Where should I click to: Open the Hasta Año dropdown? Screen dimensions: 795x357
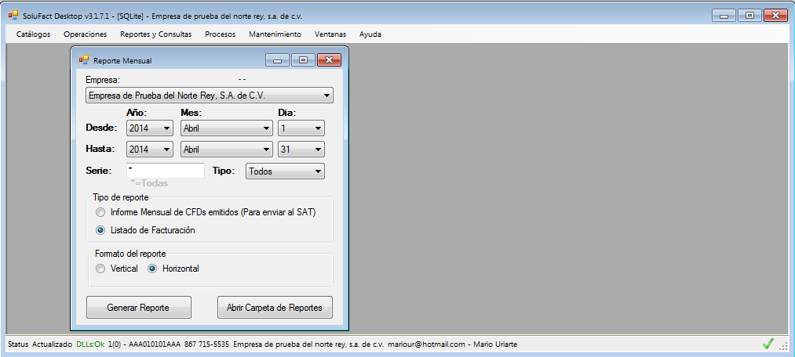[150, 150]
